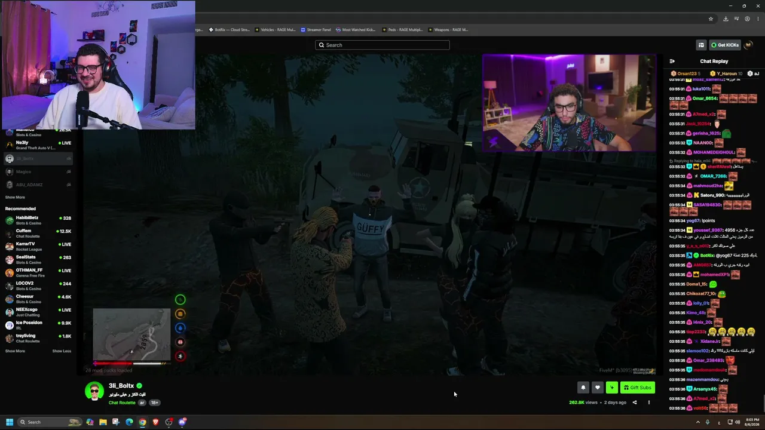Open the Gift Subs button
Viewport: 765px width, 430px height.
[x=637, y=388]
